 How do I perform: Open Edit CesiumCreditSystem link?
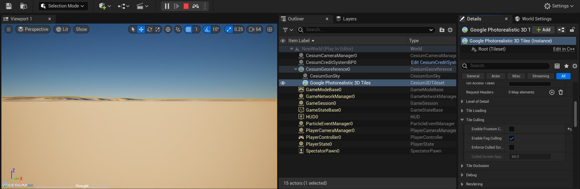(434, 62)
